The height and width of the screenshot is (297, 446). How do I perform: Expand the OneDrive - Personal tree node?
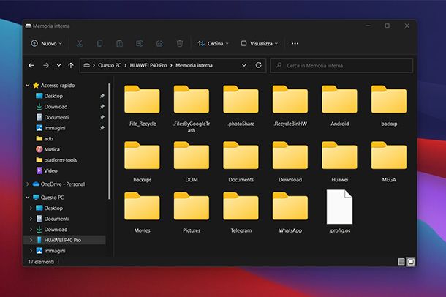click(x=28, y=184)
